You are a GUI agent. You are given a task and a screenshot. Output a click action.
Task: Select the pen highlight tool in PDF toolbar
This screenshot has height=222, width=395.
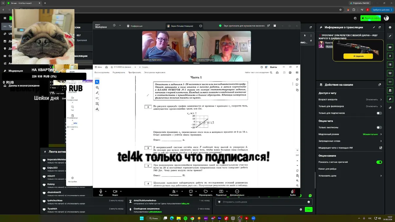(x=97, y=93)
